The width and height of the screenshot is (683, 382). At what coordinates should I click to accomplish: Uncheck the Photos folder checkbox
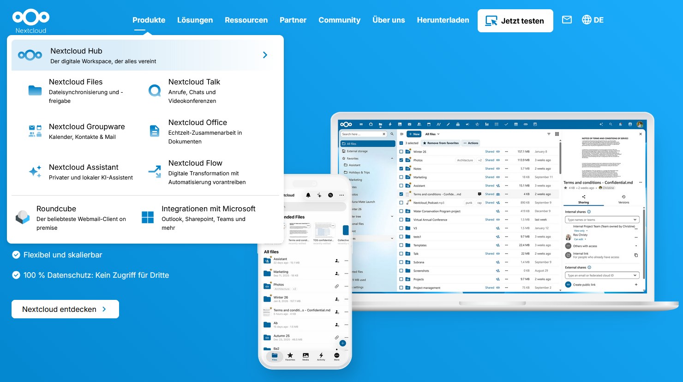401,160
